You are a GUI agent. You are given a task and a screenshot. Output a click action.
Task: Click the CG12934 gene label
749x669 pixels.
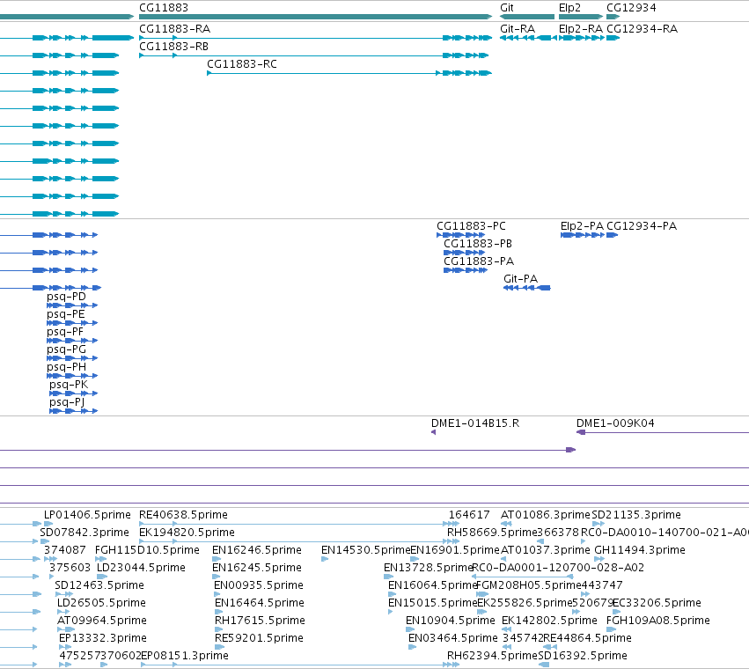631,8
